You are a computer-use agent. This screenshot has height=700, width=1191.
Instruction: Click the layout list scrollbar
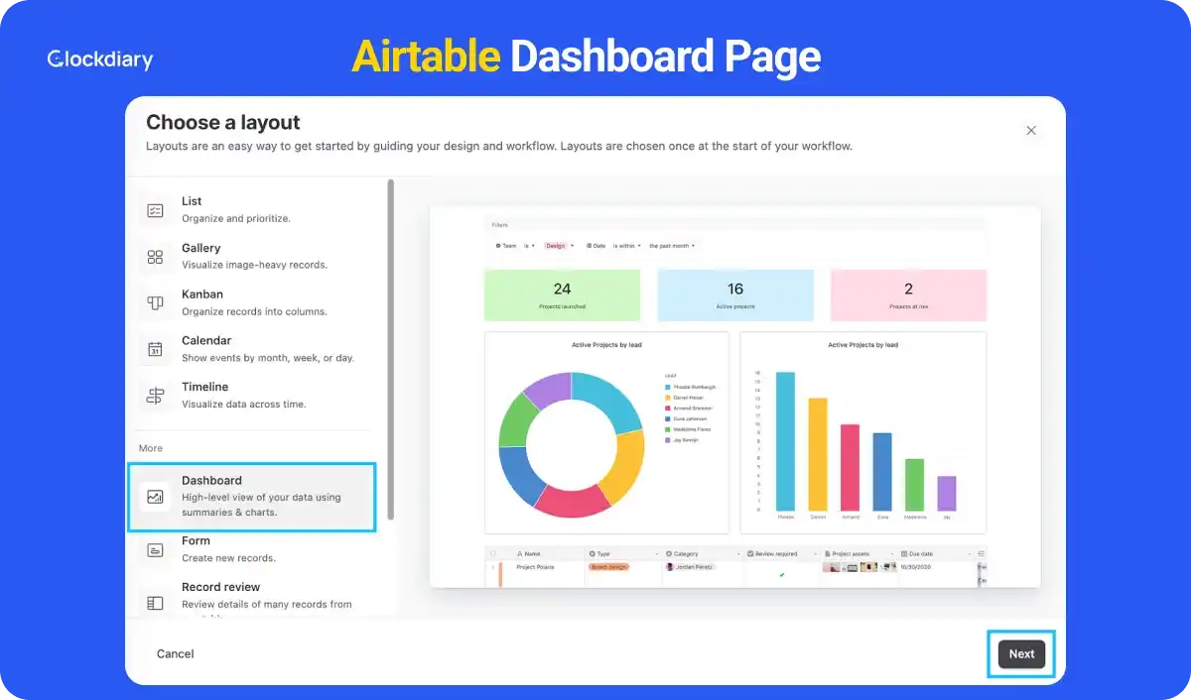pyautogui.click(x=391, y=349)
